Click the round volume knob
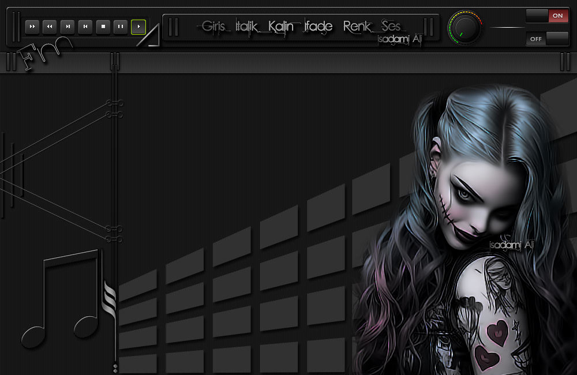577x375 pixels. click(465, 28)
